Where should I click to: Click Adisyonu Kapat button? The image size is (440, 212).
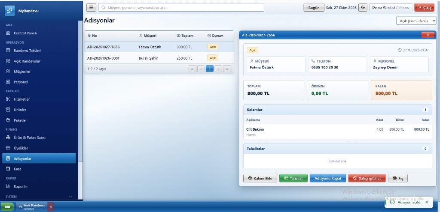(x=328, y=178)
